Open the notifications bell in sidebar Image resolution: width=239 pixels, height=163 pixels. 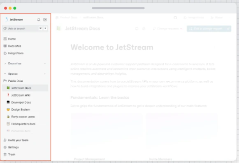coord(39,19)
